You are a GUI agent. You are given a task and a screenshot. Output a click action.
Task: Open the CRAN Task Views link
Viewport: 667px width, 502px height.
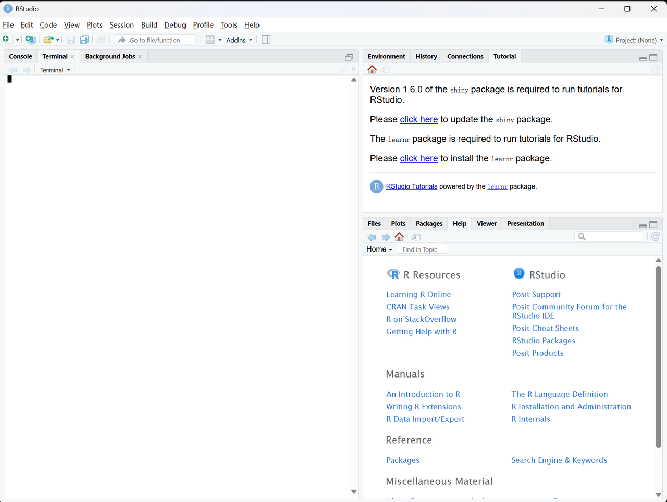417,307
